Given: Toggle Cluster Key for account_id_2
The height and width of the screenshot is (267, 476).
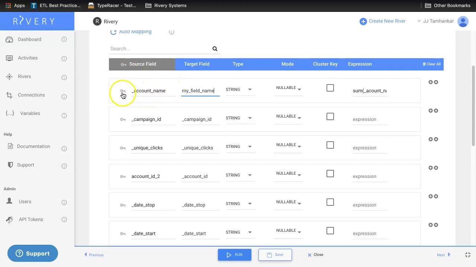Looking at the screenshot, I should (x=330, y=174).
